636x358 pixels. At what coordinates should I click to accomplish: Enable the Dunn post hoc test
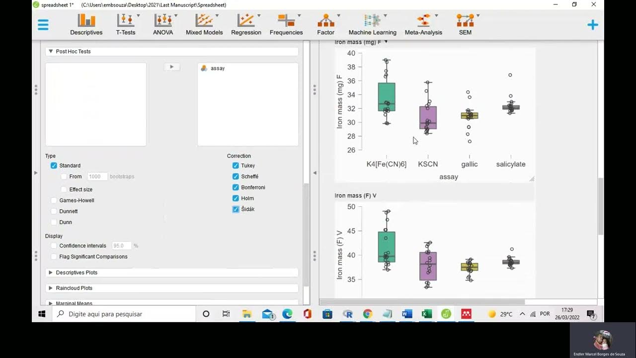[54, 222]
